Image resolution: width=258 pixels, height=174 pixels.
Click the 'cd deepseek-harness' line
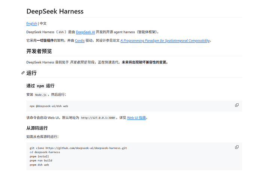[x=45, y=152]
